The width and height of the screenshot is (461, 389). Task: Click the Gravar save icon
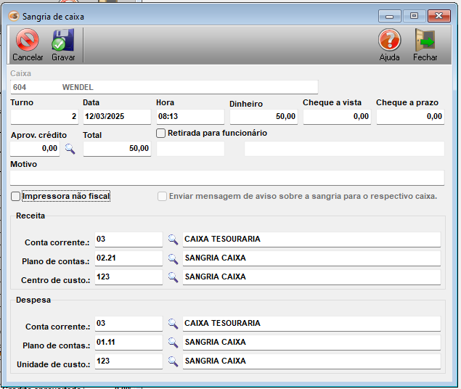click(x=63, y=41)
